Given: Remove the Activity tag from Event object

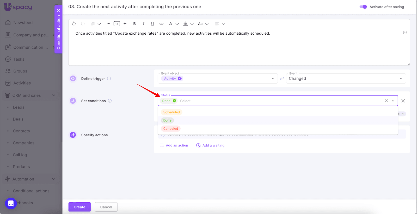Looking at the screenshot, I should point(180,79).
